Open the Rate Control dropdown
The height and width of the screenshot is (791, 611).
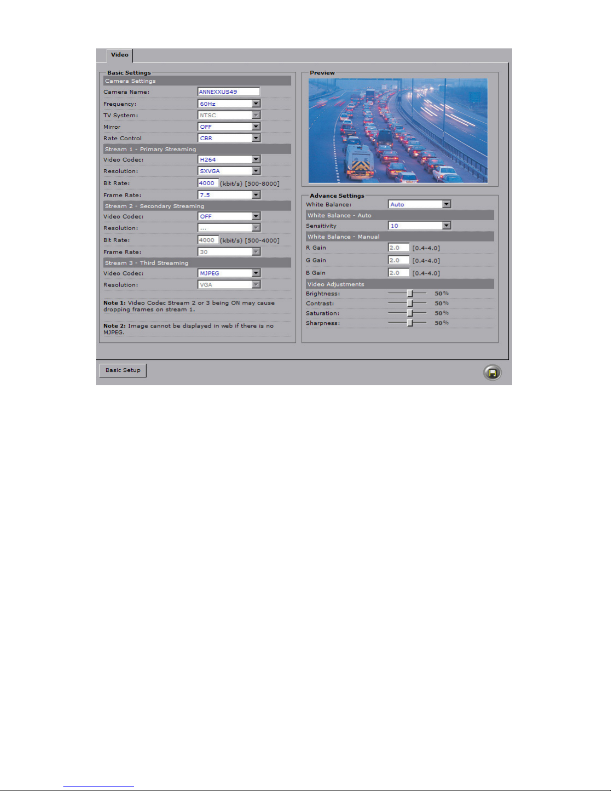click(x=229, y=138)
